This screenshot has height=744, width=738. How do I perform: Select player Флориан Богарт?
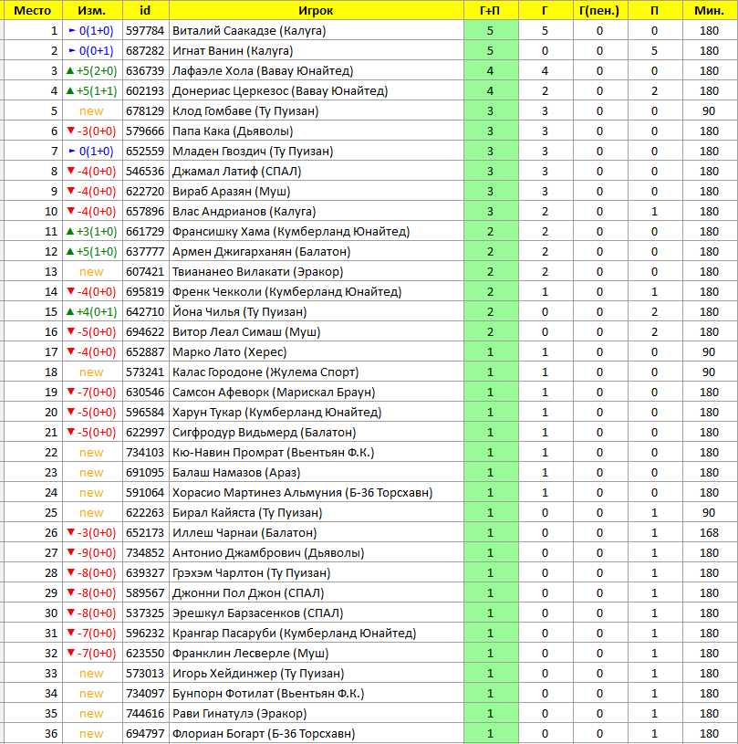coord(264,734)
